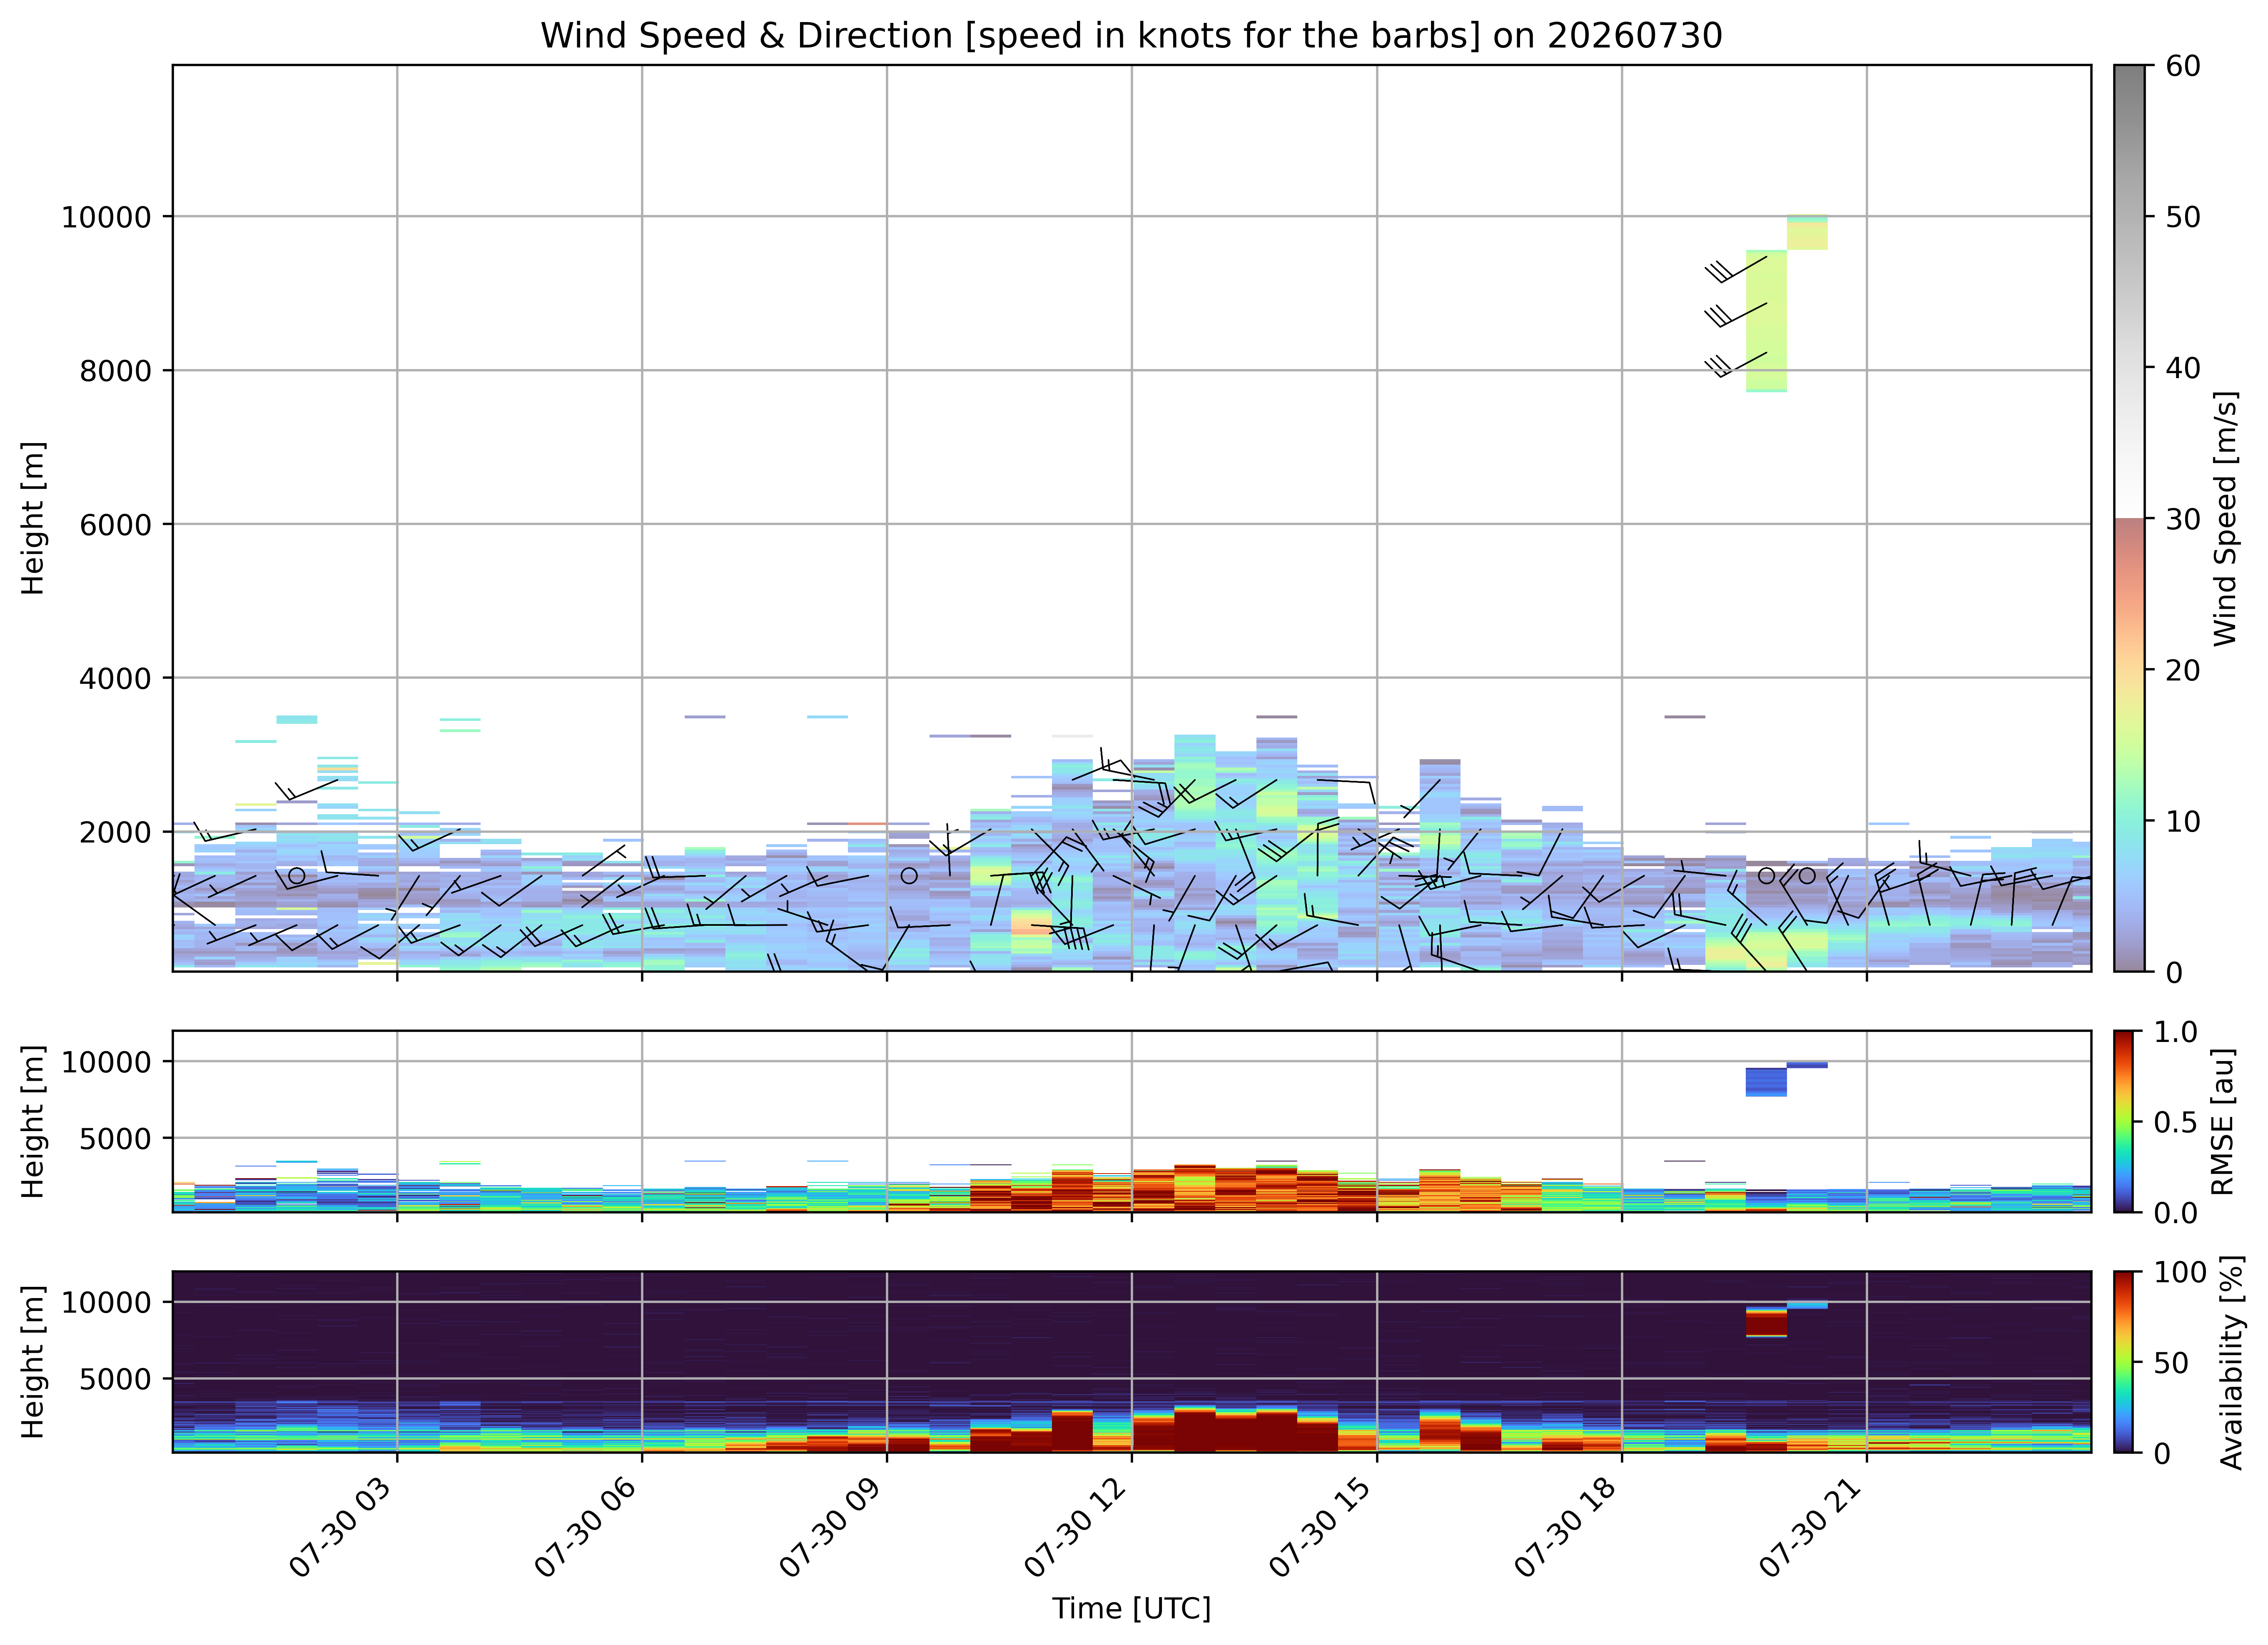Click the green high-altitude wind patch at 10000 m

coord(1807,232)
